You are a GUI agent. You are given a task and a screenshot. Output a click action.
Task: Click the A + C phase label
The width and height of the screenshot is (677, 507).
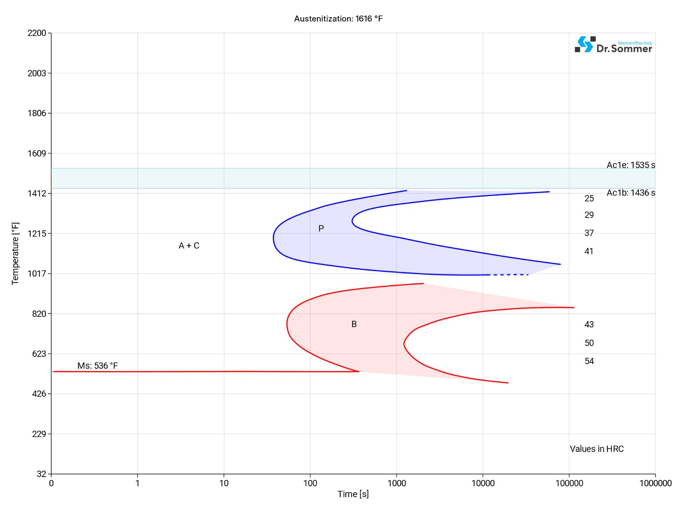[x=189, y=245]
